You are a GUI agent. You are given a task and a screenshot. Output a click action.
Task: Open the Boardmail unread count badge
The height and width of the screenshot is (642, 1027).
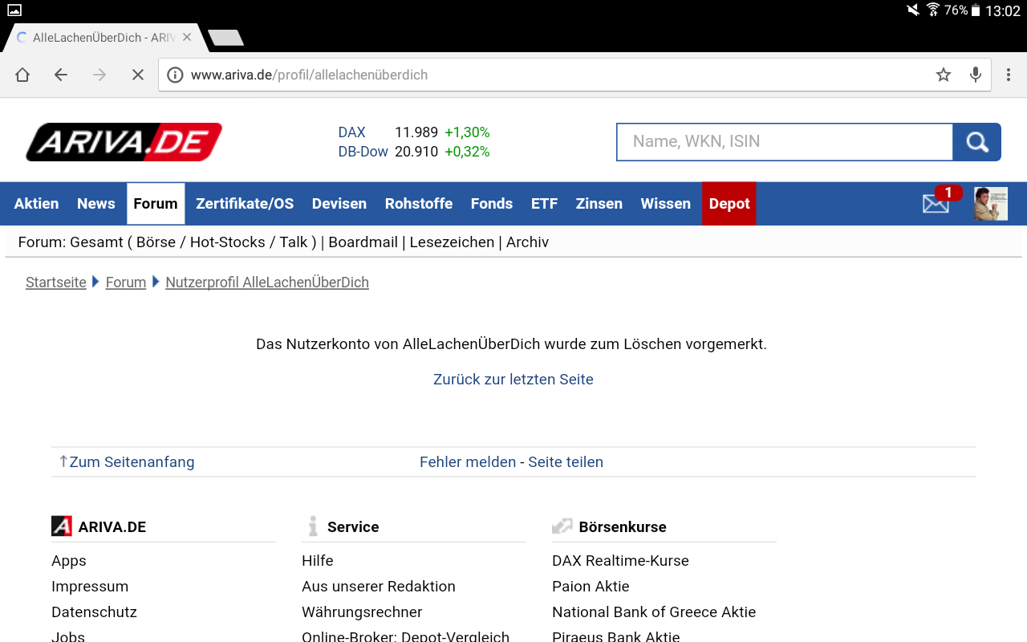pos(948,193)
